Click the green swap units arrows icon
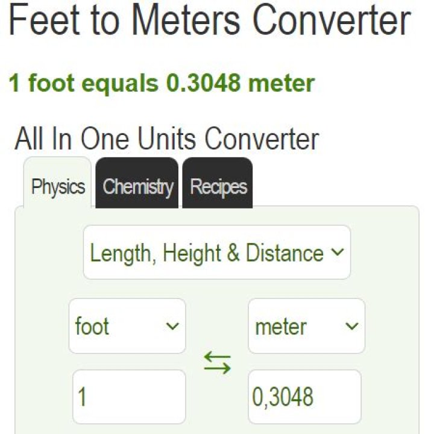This screenshot has height=434, width=434. (217, 363)
